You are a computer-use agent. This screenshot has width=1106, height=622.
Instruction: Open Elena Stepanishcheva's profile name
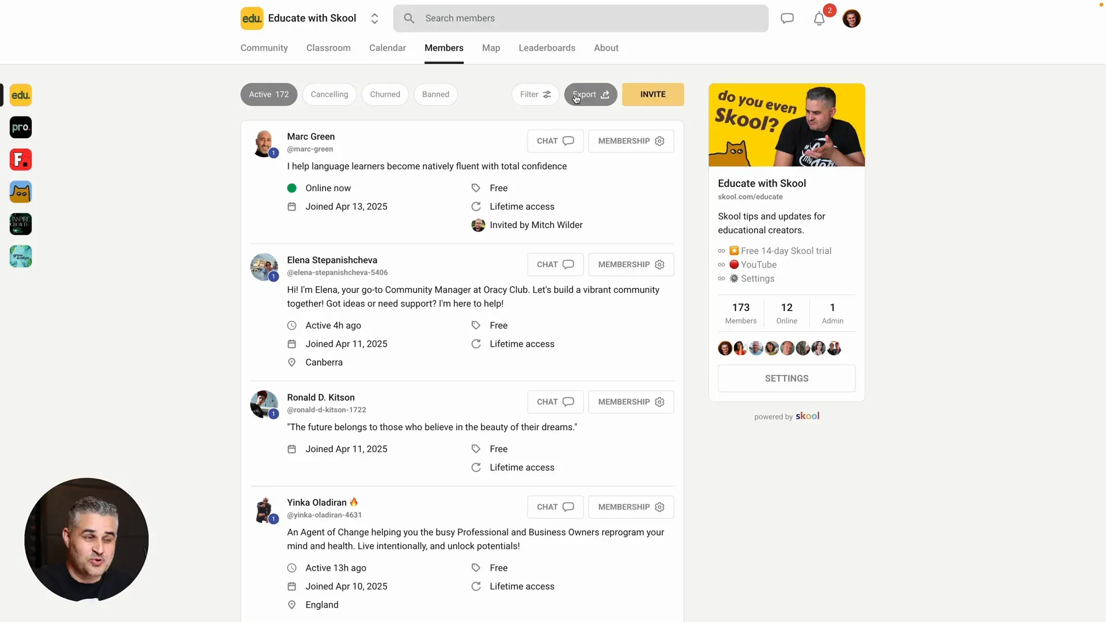point(332,260)
